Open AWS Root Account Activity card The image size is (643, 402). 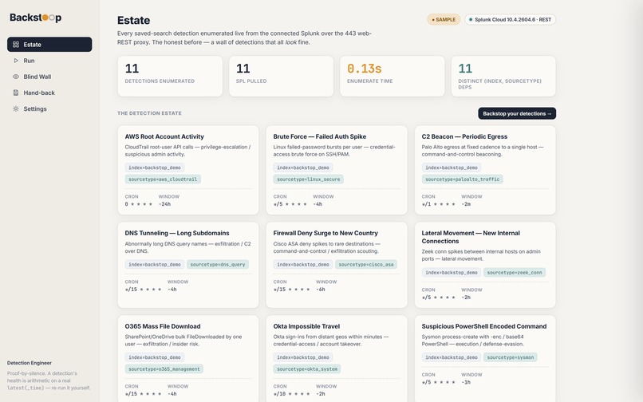(188, 170)
